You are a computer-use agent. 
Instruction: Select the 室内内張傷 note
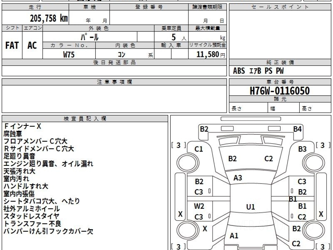pyautogui.click(x=19, y=194)
